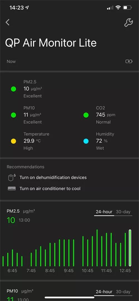Viewport: 139px width, 301px height.
Task: Select 24-hour tab on PM2.5 chart
Action: click(104, 212)
